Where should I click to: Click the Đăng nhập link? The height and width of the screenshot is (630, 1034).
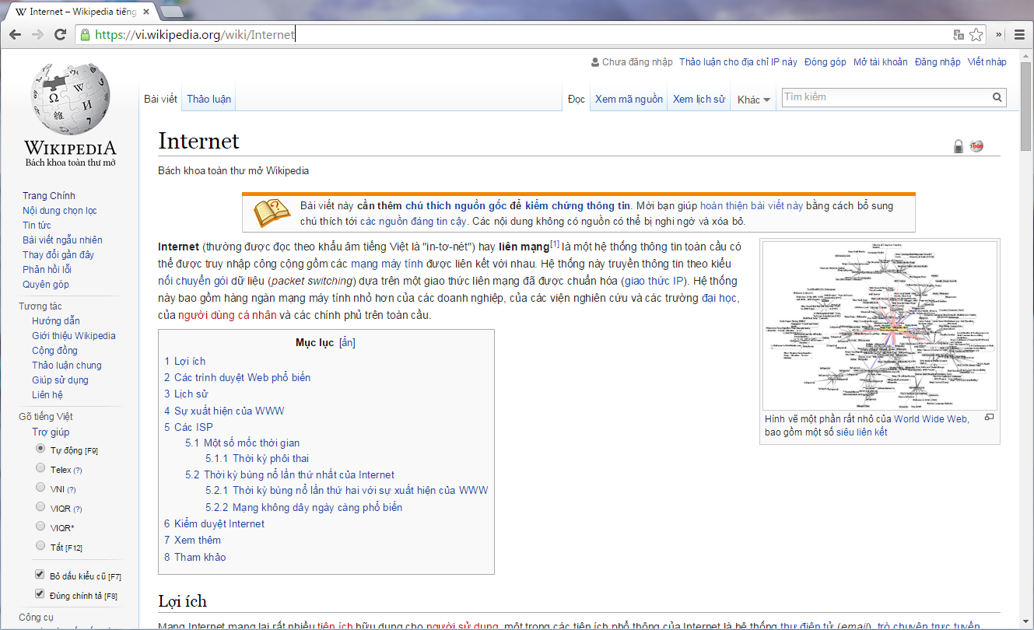(x=938, y=62)
